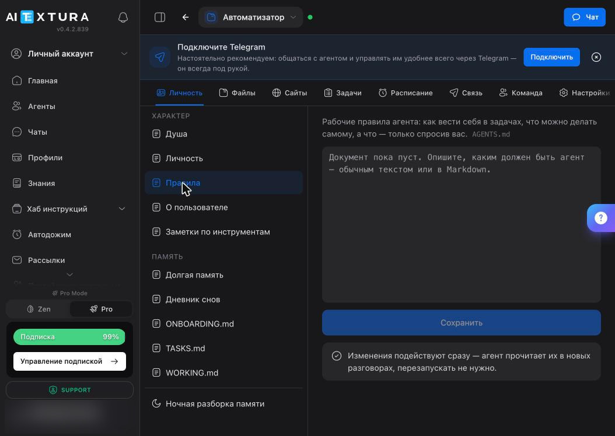Open TASKS.md
The image size is (615, 436).
point(223,348)
